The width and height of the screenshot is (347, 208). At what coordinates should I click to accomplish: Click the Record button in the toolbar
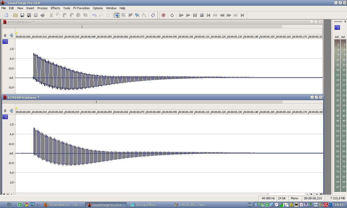[163, 15]
